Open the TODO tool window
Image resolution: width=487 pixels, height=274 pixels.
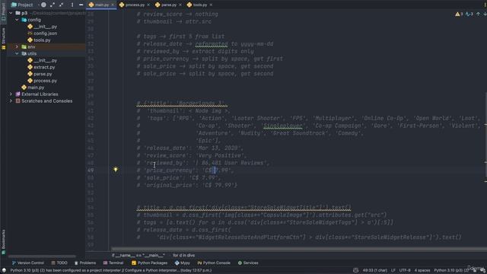59,263
